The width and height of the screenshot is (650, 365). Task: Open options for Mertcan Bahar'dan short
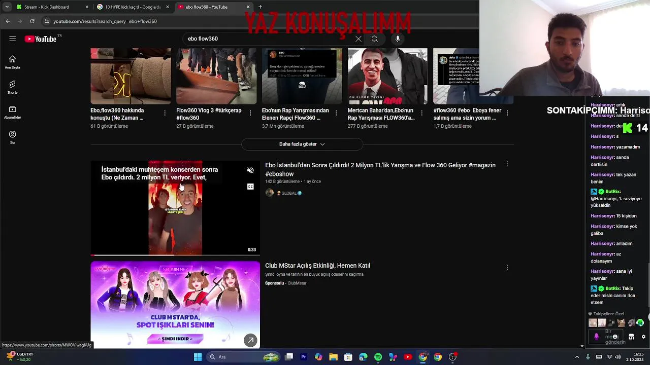pyautogui.click(x=421, y=113)
